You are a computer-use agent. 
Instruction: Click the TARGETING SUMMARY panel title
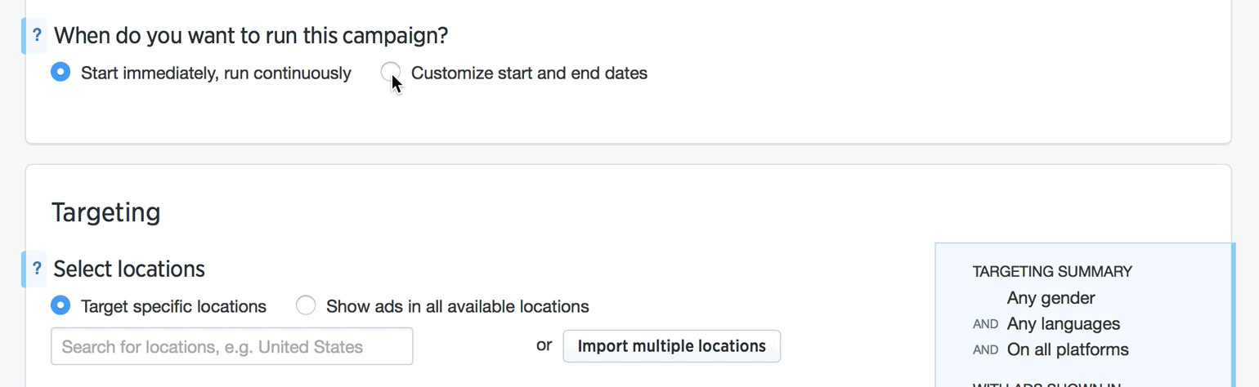[1052, 272]
